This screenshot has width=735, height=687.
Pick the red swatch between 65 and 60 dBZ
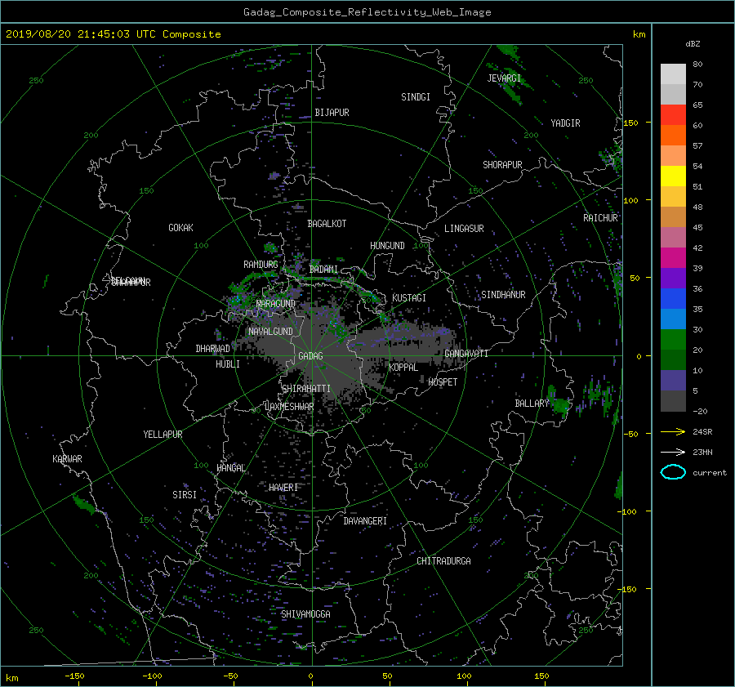673,114
